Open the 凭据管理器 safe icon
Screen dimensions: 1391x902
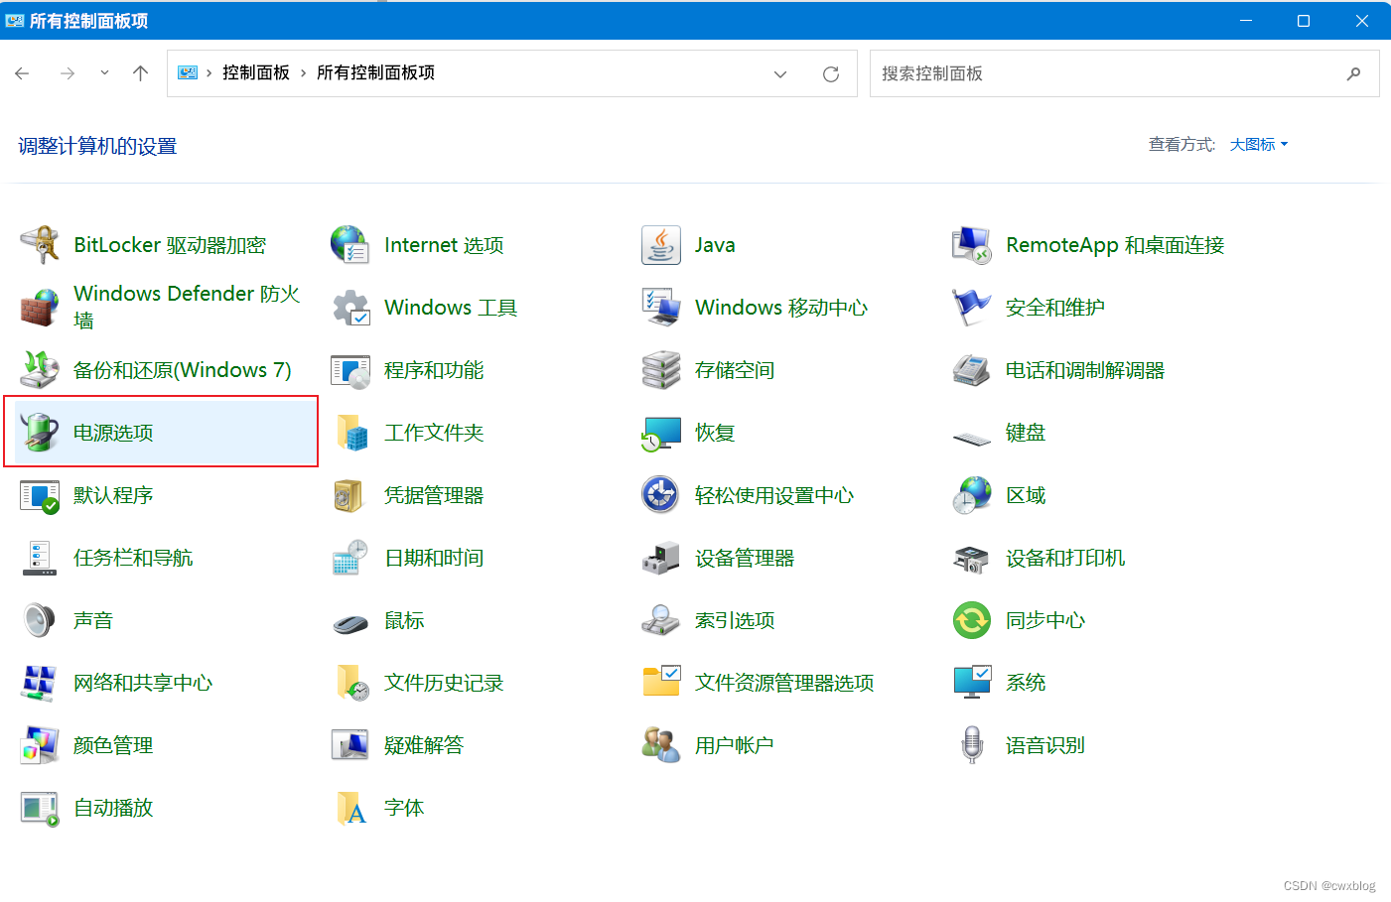point(350,495)
